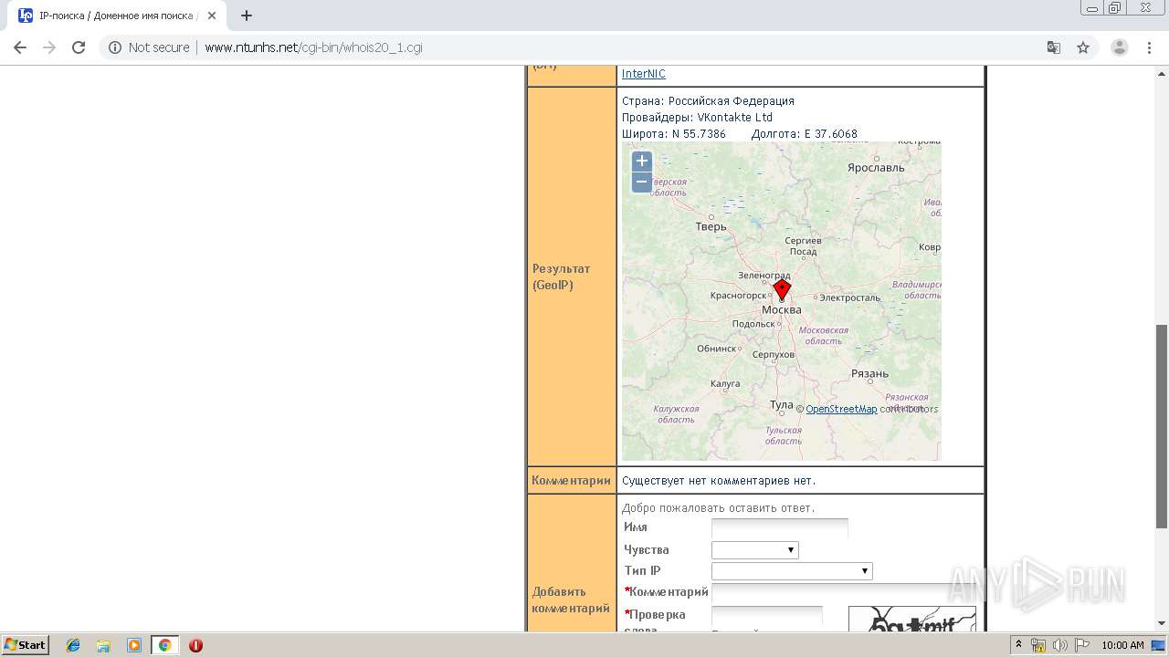Click the Тула label on the map
Viewport: 1169px width, 657px height.
pyautogui.click(x=781, y=405)
